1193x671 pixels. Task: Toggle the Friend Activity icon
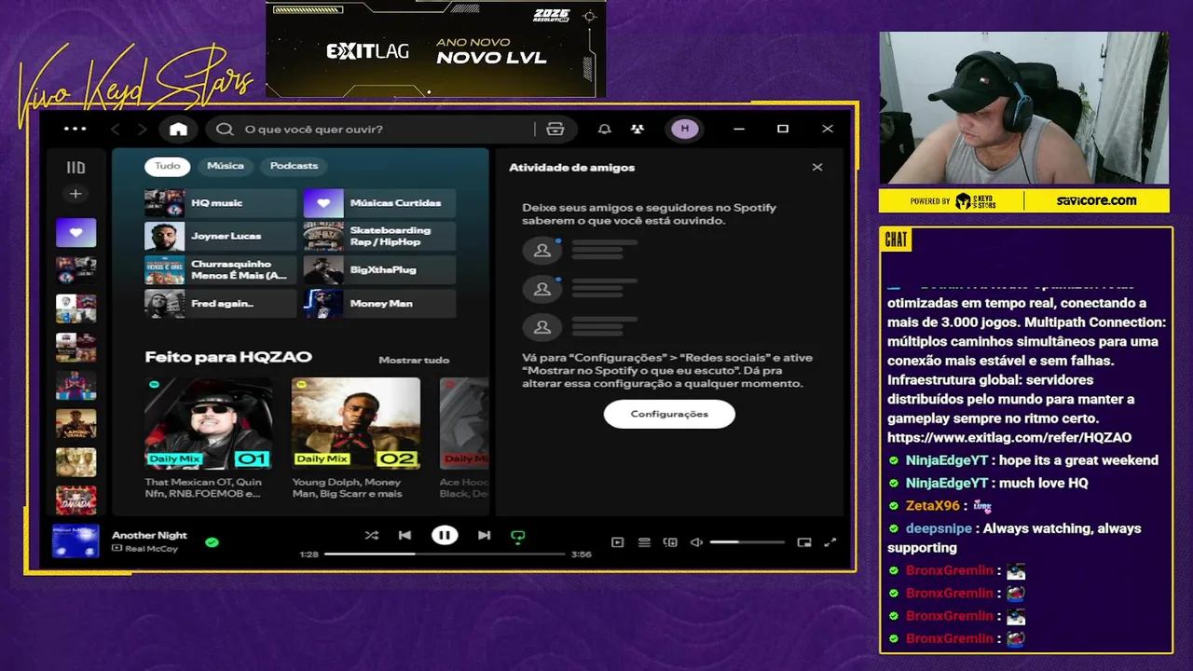coord(637,129)
